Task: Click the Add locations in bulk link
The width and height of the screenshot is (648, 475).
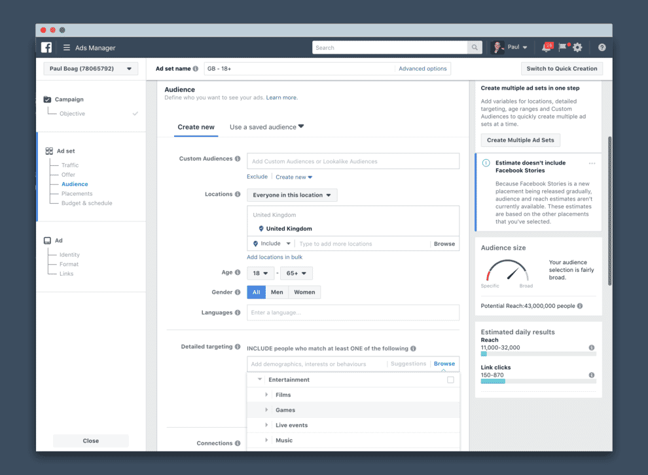Action: [274, 257]
